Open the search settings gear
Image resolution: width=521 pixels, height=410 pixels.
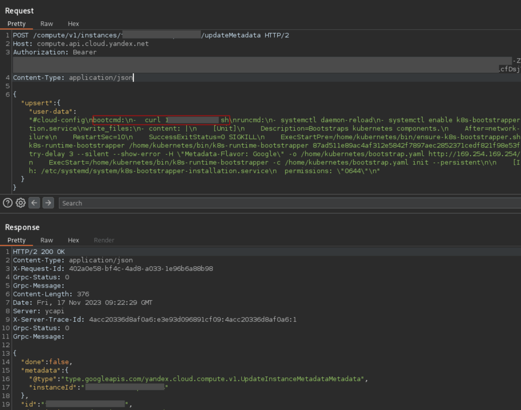[x=20, y=203]
